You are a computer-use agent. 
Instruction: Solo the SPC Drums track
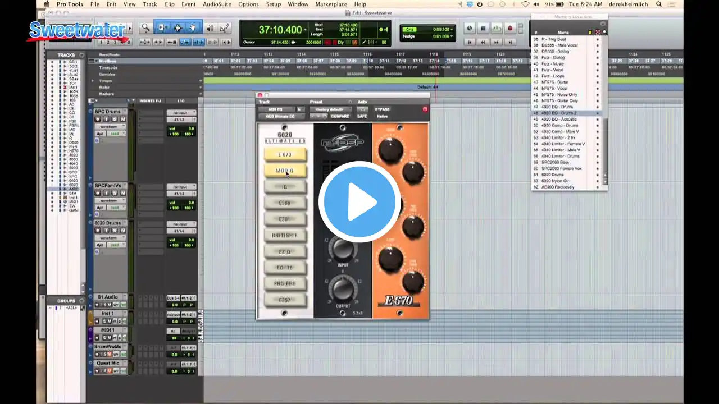114,119
